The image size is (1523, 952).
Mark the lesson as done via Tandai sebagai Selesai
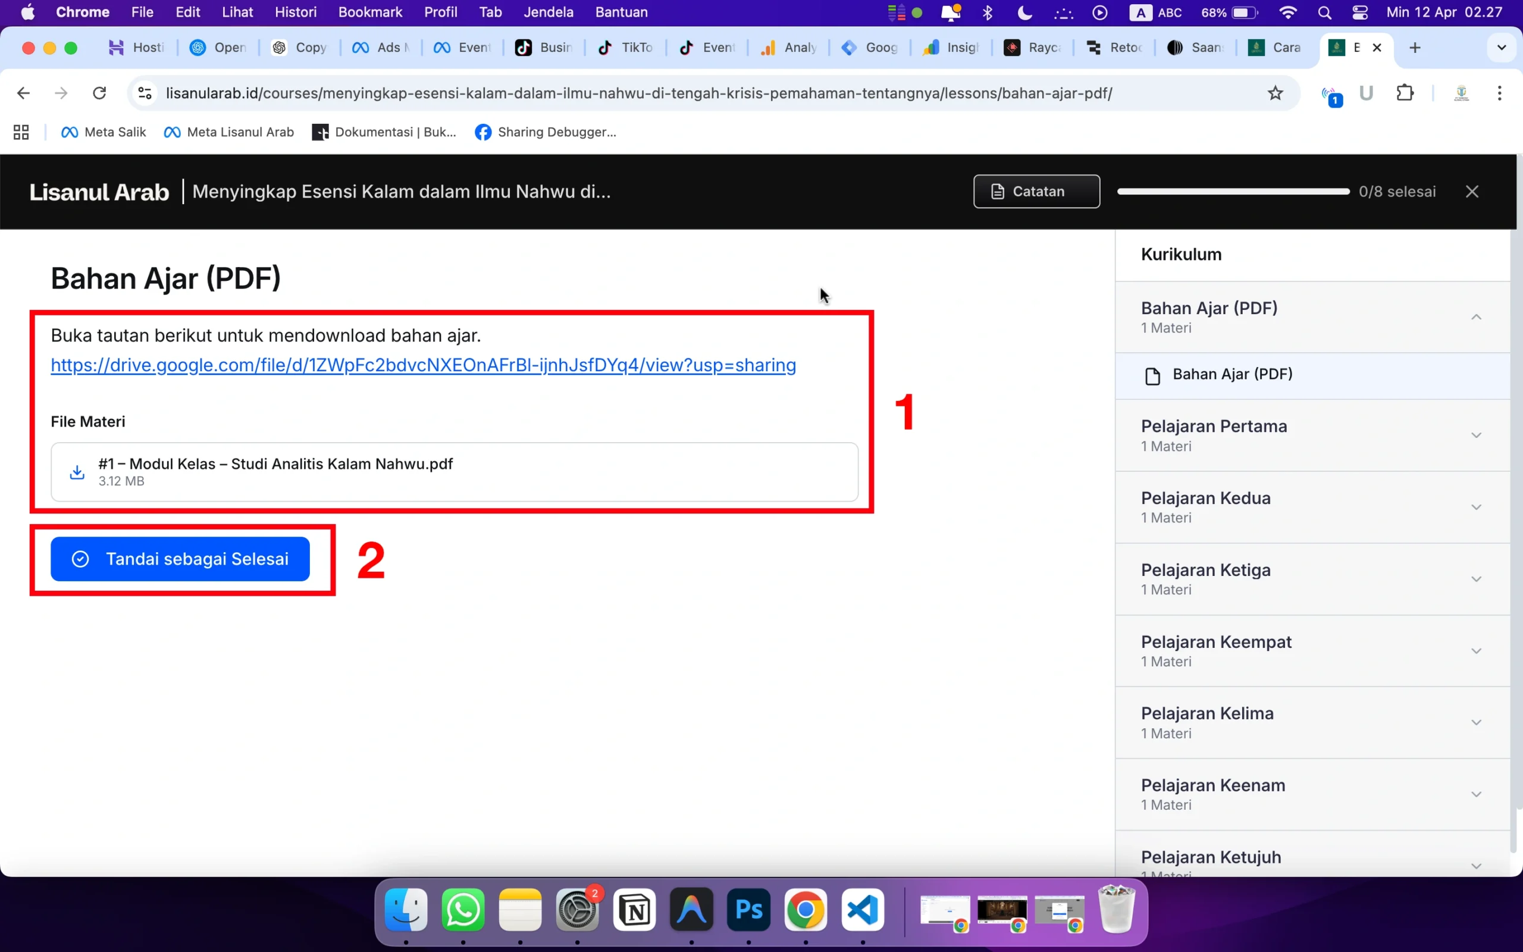(x=180, y=559)
